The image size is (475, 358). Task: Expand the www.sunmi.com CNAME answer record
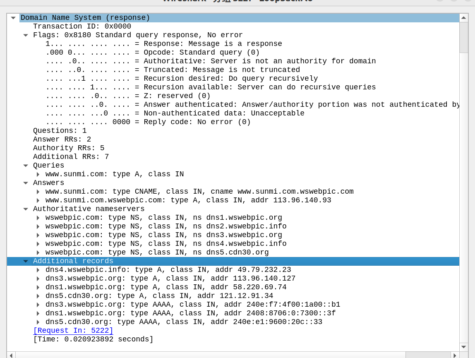[38, 192]
